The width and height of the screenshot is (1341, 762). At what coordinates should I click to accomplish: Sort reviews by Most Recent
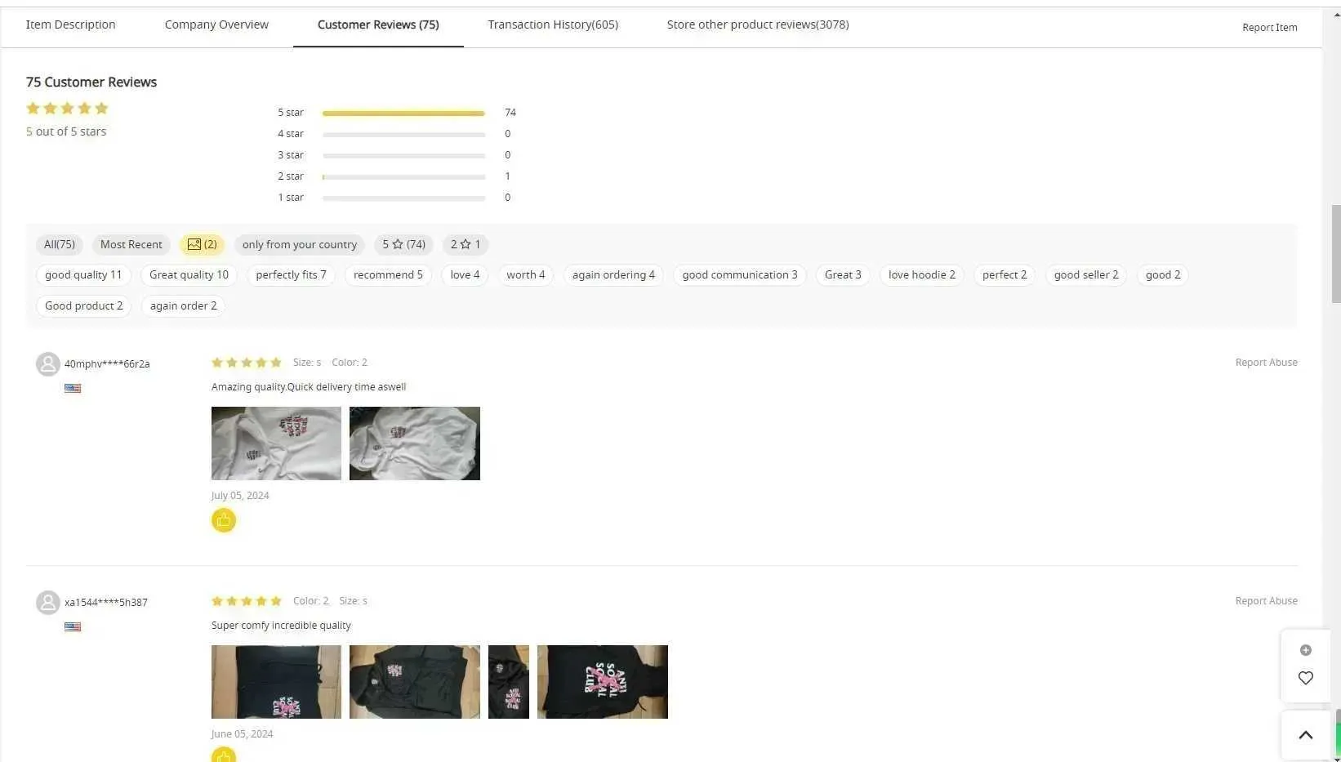pyautogui.click(x=131, y=244)
